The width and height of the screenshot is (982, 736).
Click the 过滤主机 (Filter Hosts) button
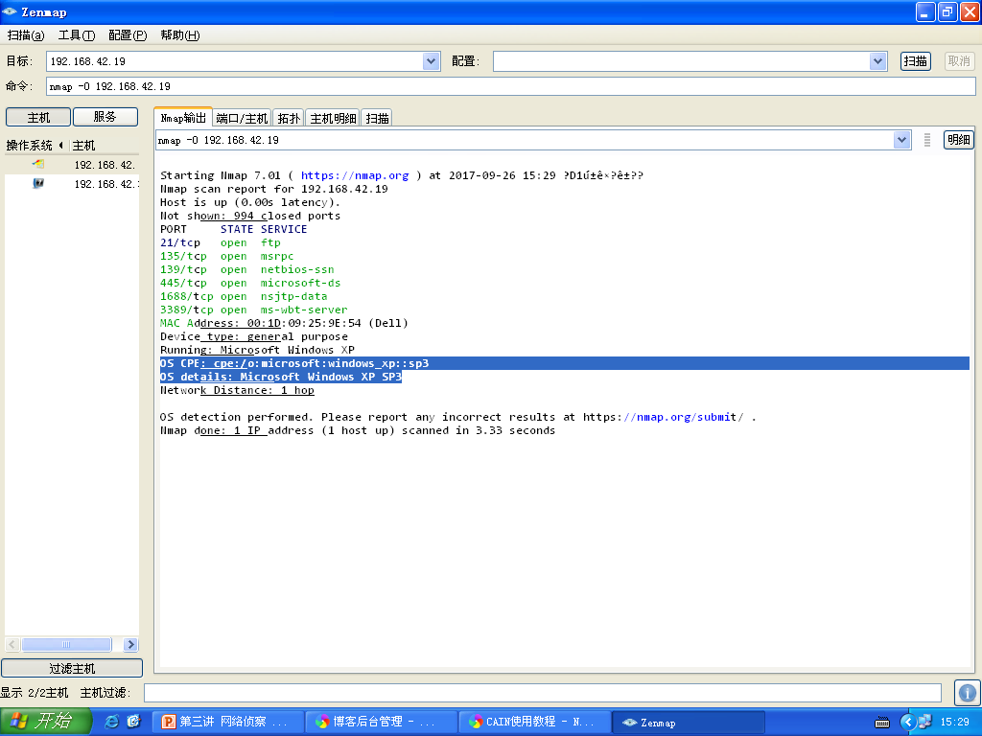click(72, 668)
